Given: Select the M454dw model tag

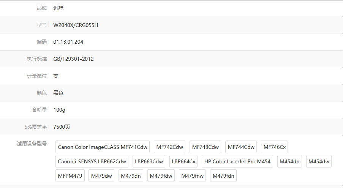Looking at the screenshot, I should click(319, 161).
